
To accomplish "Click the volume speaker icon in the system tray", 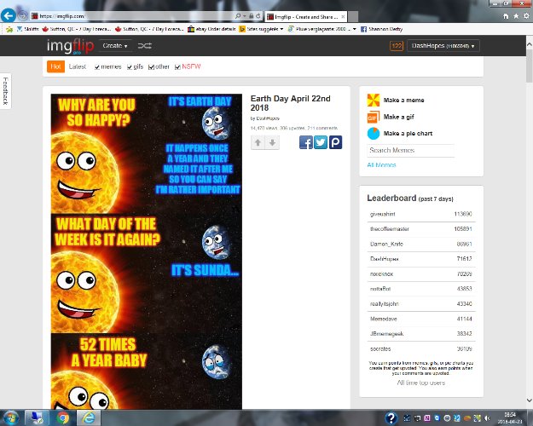I will click(x=488, y=418).
